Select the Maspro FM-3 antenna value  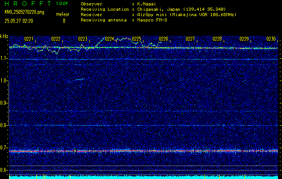coord(152,20)
